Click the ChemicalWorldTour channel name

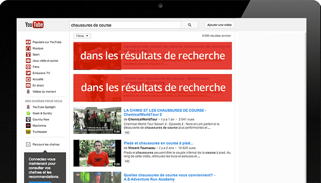click(143, 119)
